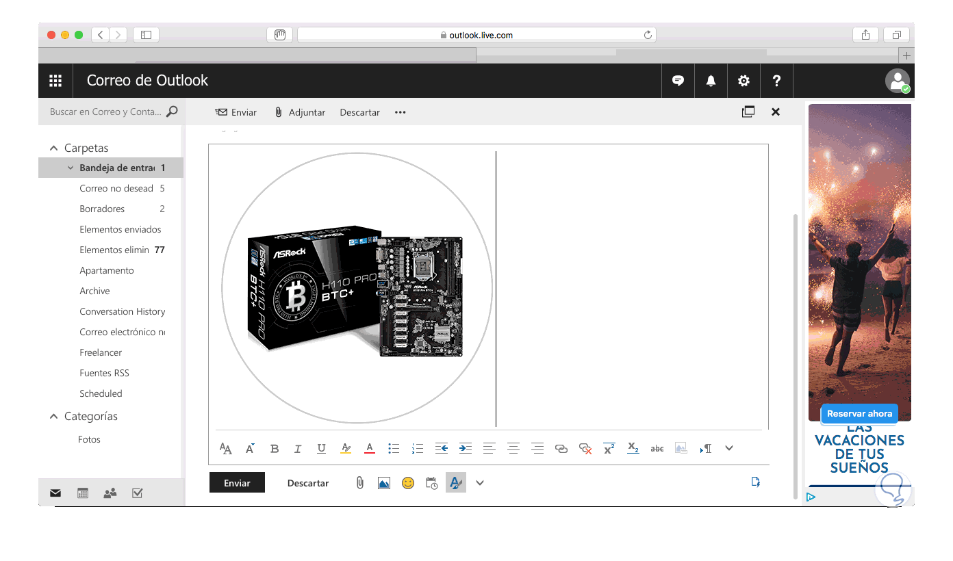Screen dimensions: 953x561
Task: Open the notifications bell
Action: point(711,81)
